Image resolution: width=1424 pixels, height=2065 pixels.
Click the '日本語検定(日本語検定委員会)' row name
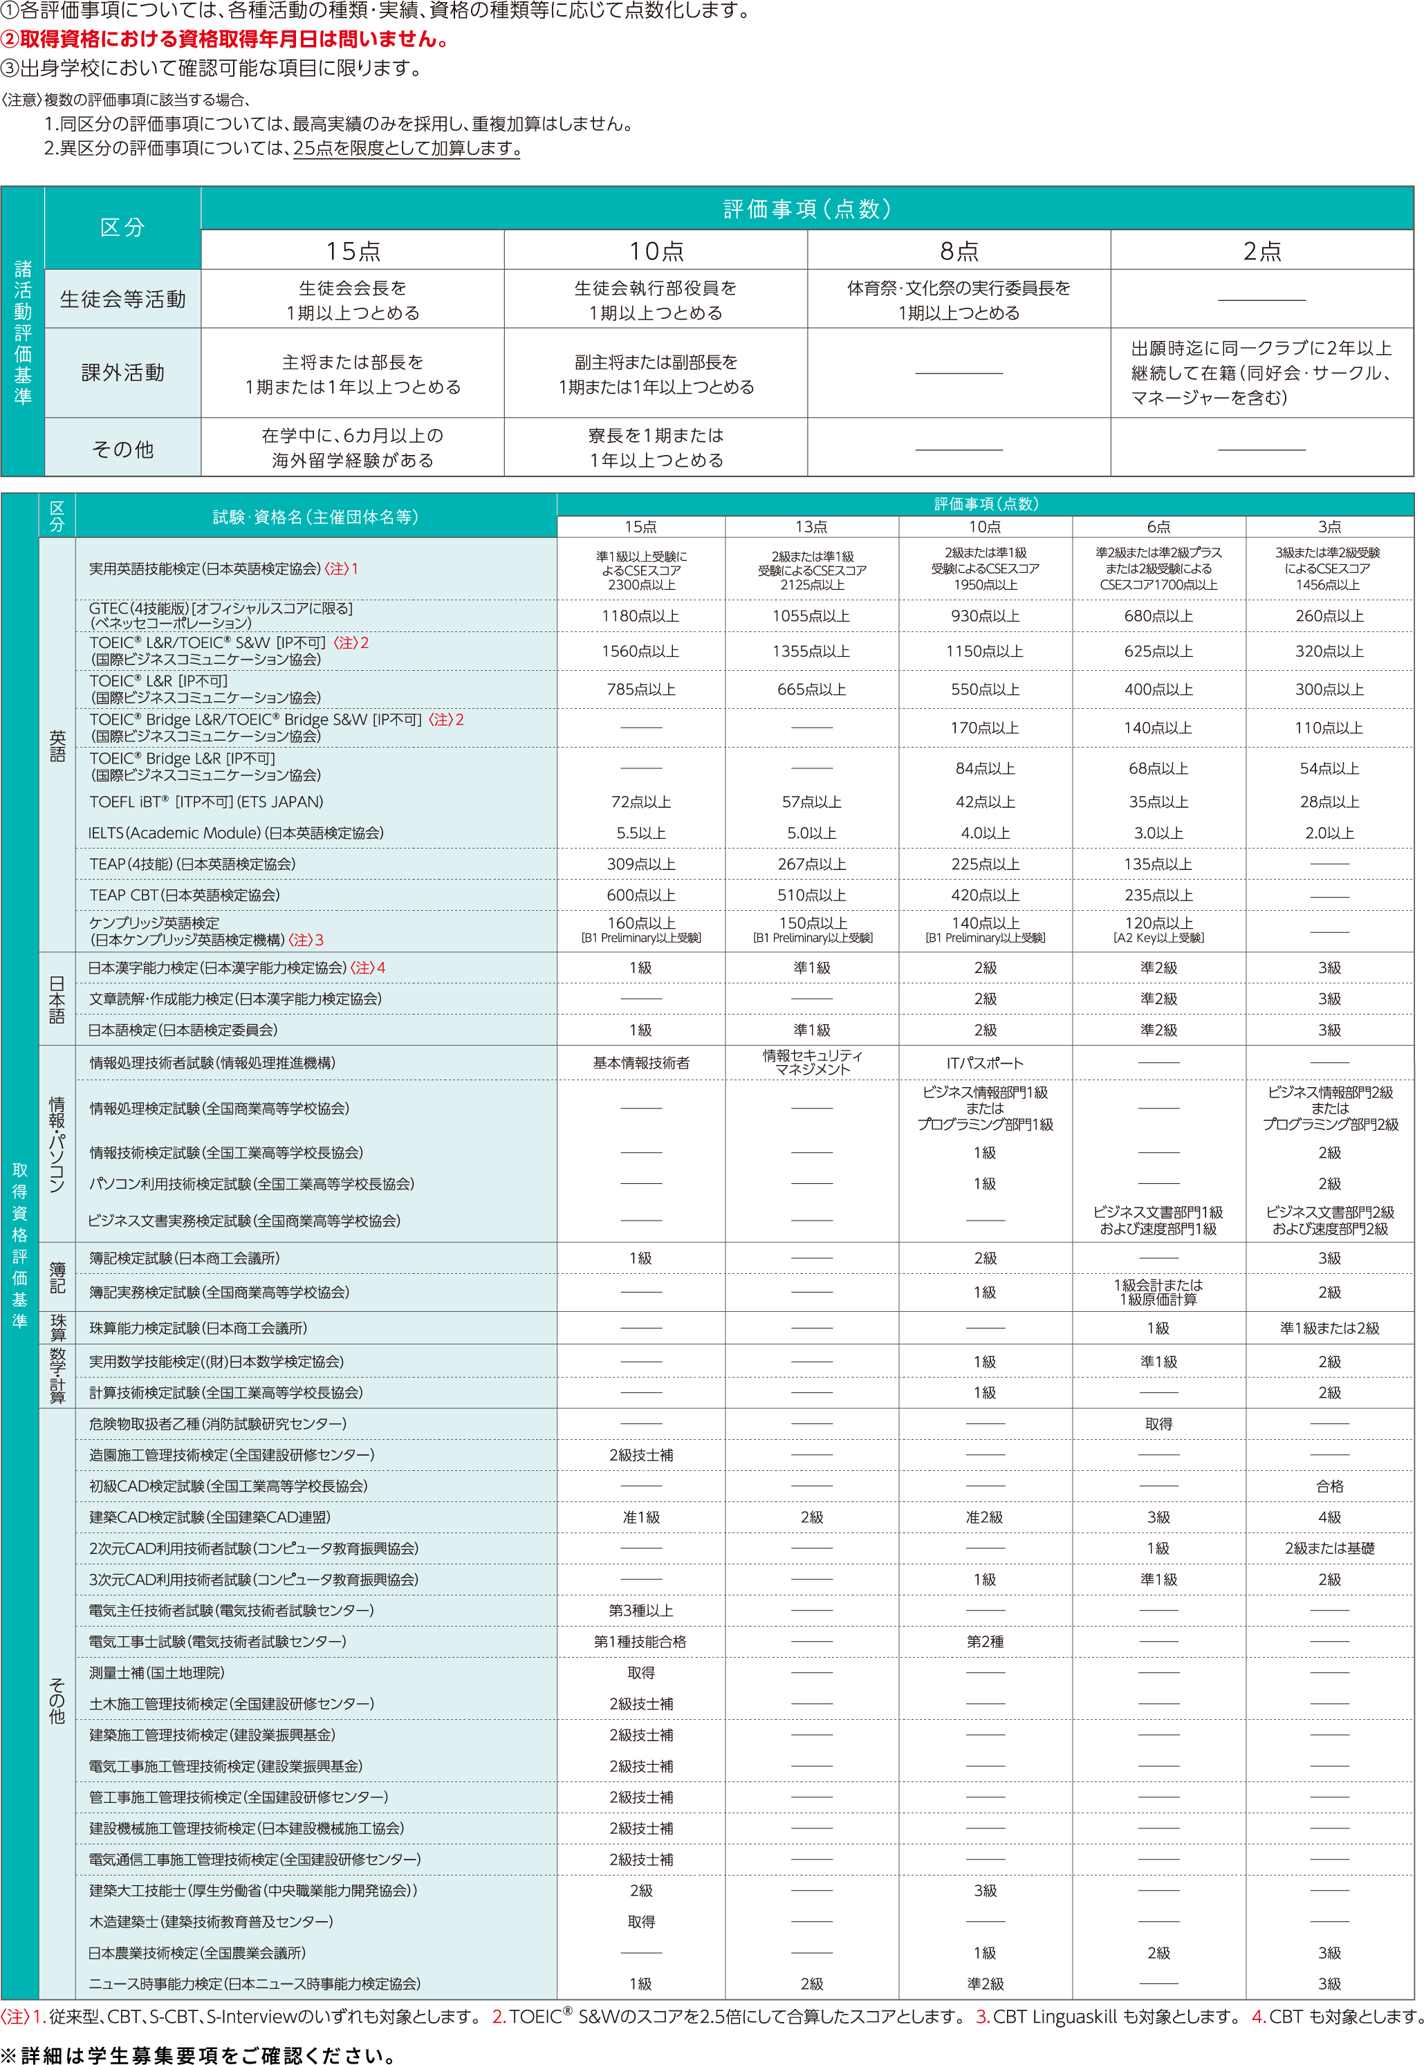[x=182, y=1030]
